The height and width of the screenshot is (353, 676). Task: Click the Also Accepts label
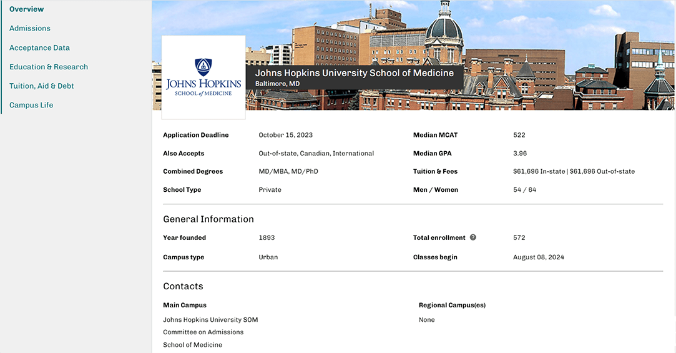tap(184, 153)
